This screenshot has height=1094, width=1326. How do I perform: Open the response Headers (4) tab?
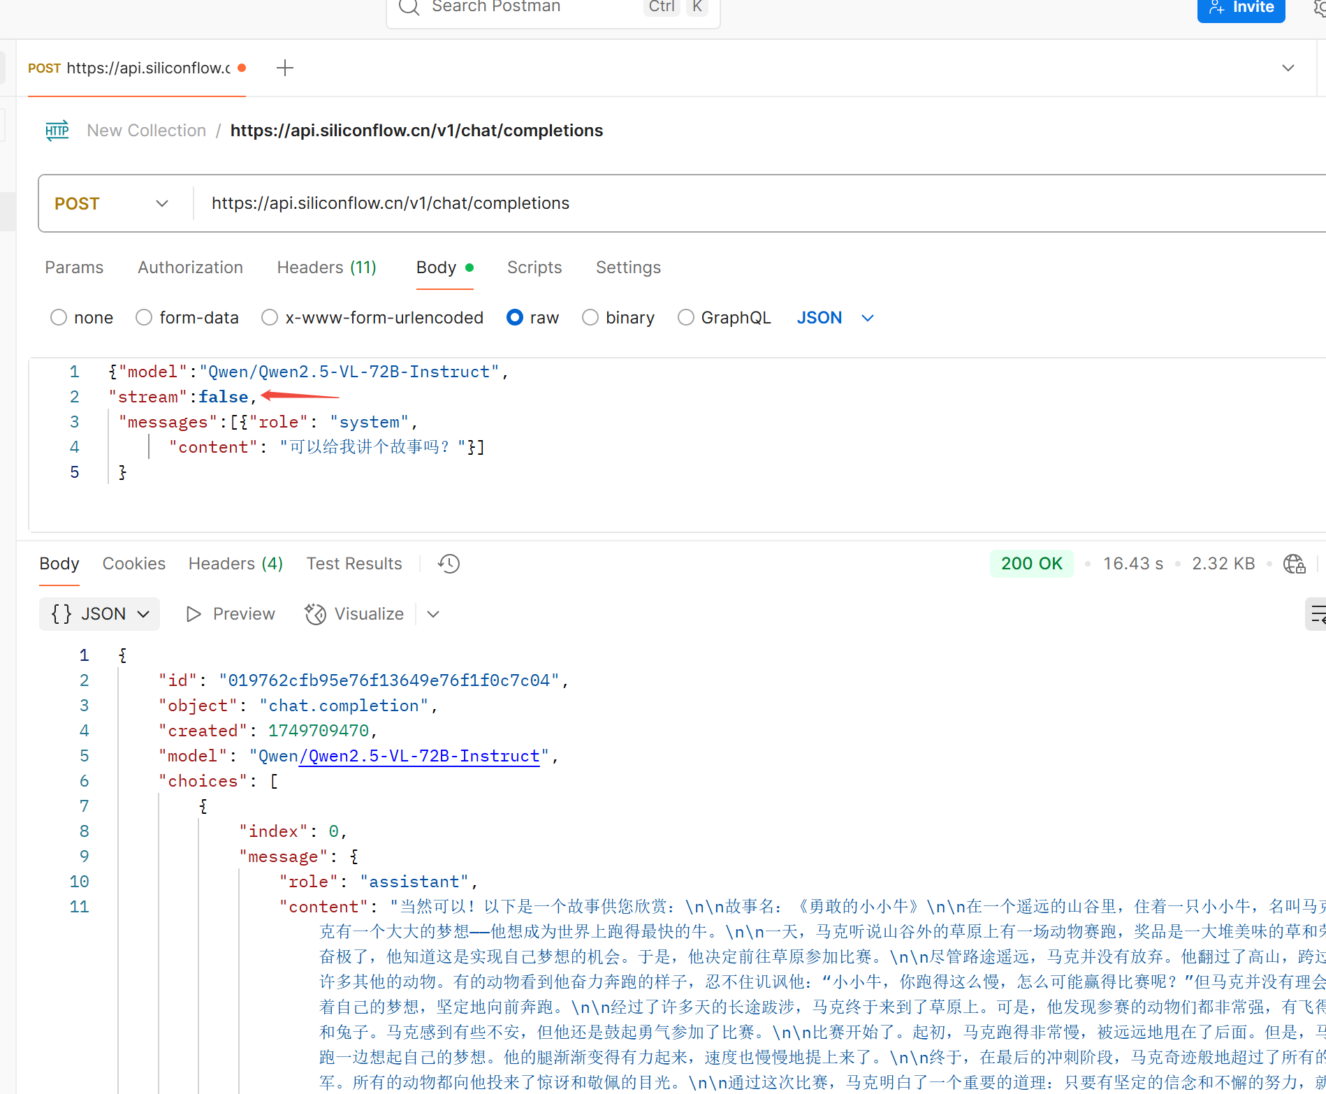(235, 564)
